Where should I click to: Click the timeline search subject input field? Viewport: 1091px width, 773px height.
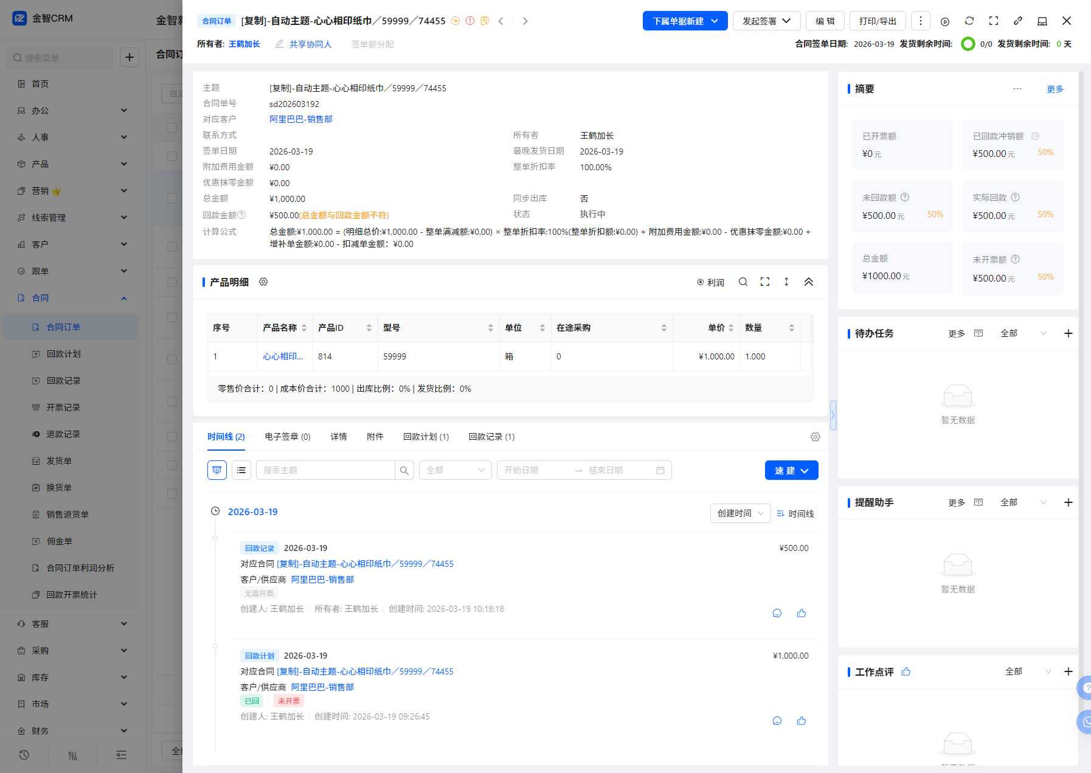point(325,470)
